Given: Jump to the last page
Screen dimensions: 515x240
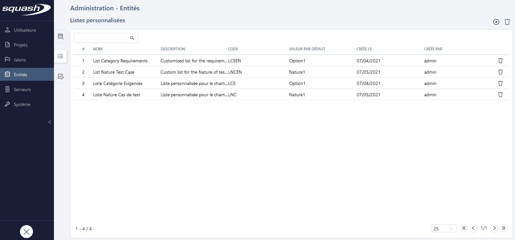Looking at the screenshot, I should 503,228.
